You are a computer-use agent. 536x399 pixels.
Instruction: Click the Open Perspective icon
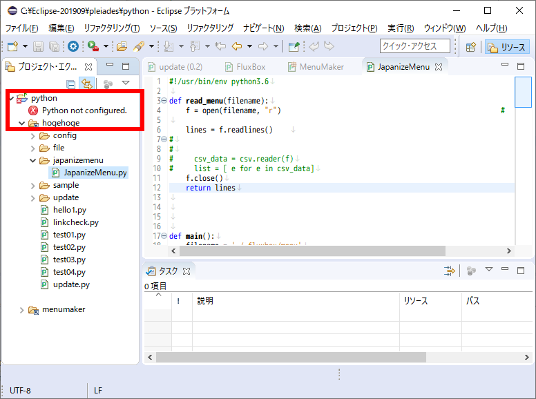[471, 47]
